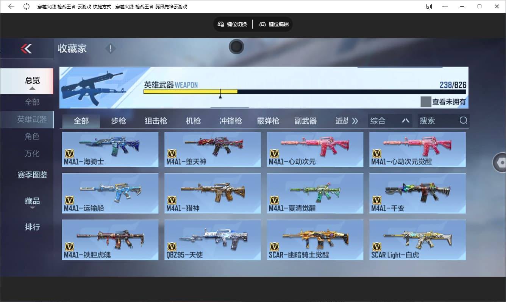
Task: Click the browser refresh icon
Action: [26, 6]
